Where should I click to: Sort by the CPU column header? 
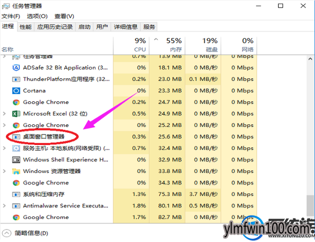pos(131,45)
